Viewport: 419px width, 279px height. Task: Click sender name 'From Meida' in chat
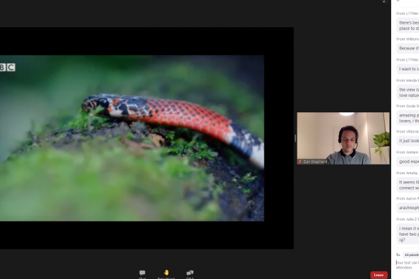point(408,80)
